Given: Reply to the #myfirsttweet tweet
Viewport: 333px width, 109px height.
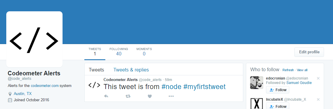Looking at the screenshot, I should click(106, 96).
